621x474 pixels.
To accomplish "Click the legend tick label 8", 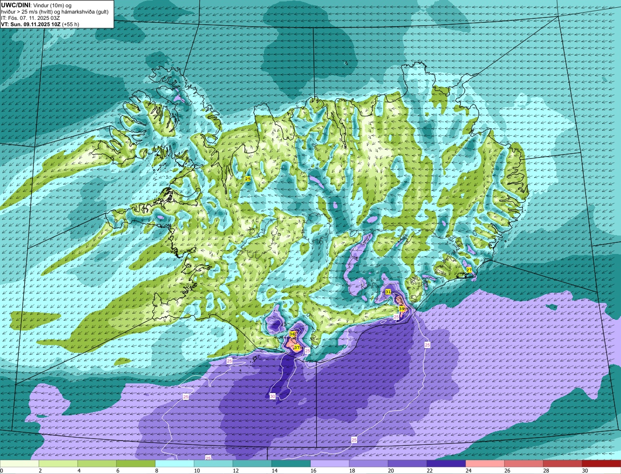I will point(157,471).
